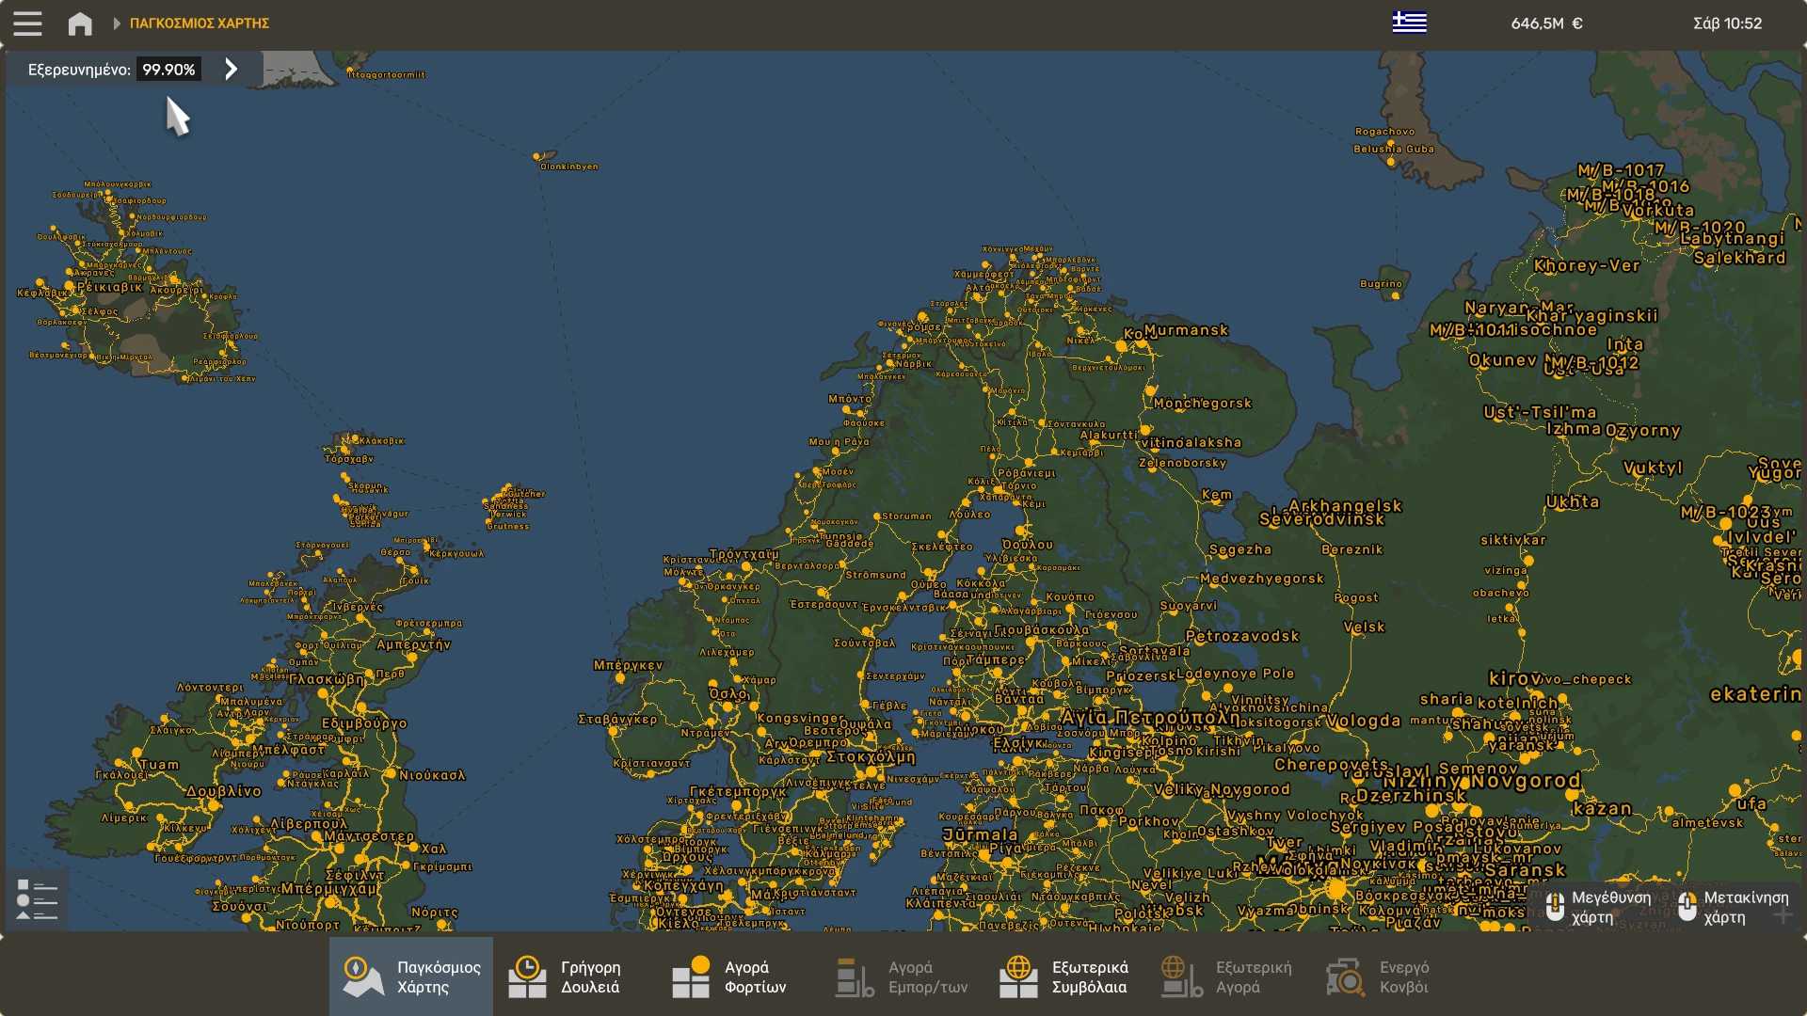Image resolution: width=1807 pixels, height=1016 pixels.
Task: Click the Σάβ 10:52 clock display
Action: point(1727,24)
